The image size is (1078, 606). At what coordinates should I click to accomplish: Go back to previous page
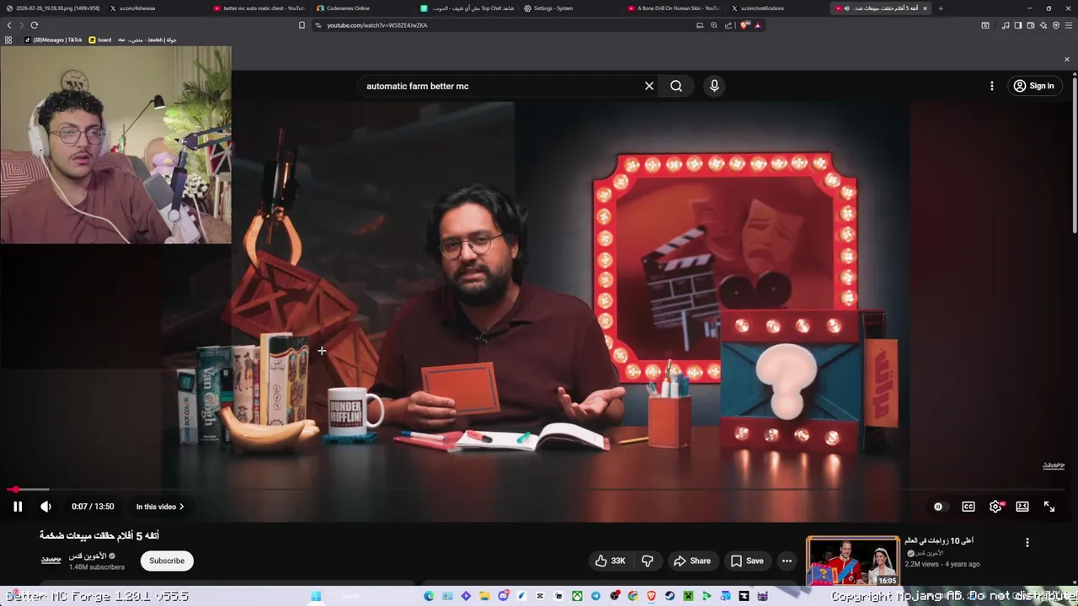9,25
